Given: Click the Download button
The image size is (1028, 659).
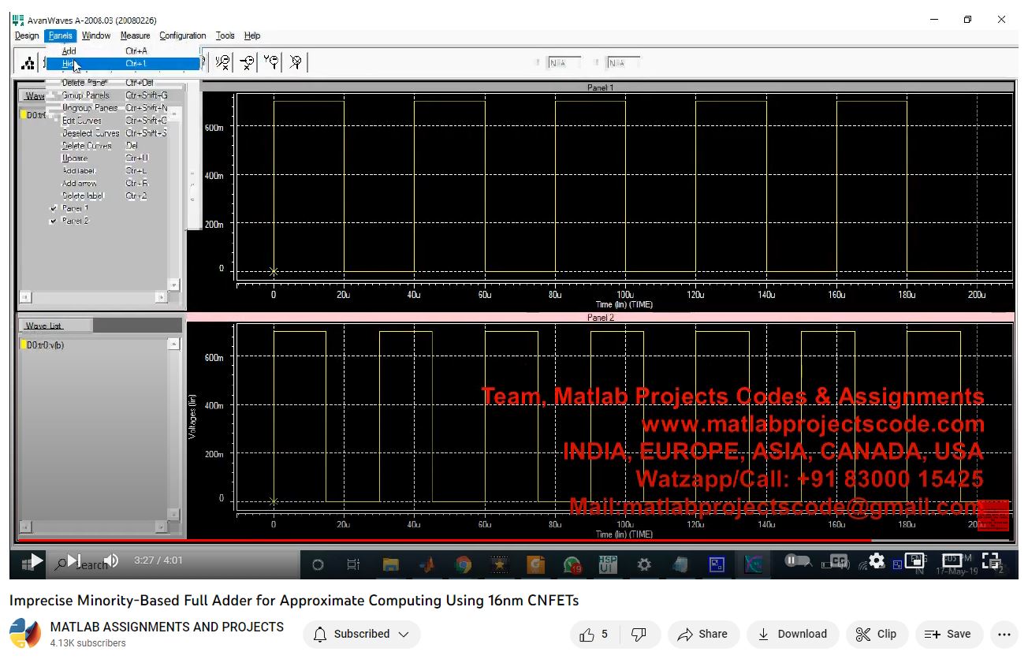Looking at the screenshot, I should tap(792, 634).
